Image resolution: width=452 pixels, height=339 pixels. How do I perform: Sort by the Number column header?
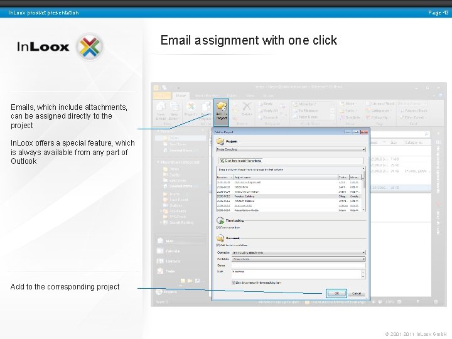[x=225, y=178]
